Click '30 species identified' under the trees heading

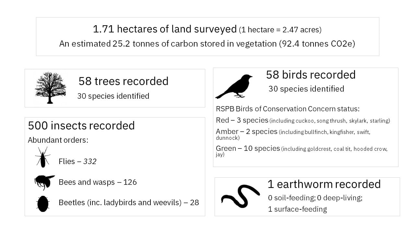113,96
